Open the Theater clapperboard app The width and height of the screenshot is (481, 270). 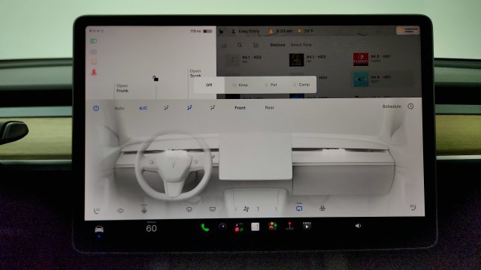307,226
